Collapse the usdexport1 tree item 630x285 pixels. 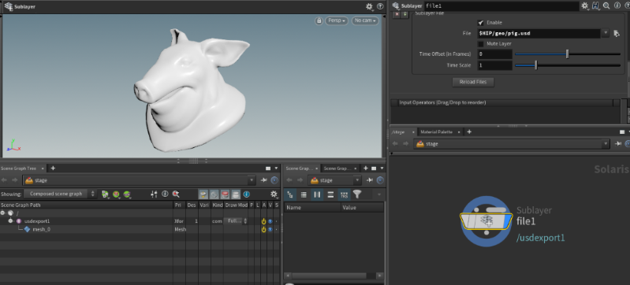tap(10, 221)
